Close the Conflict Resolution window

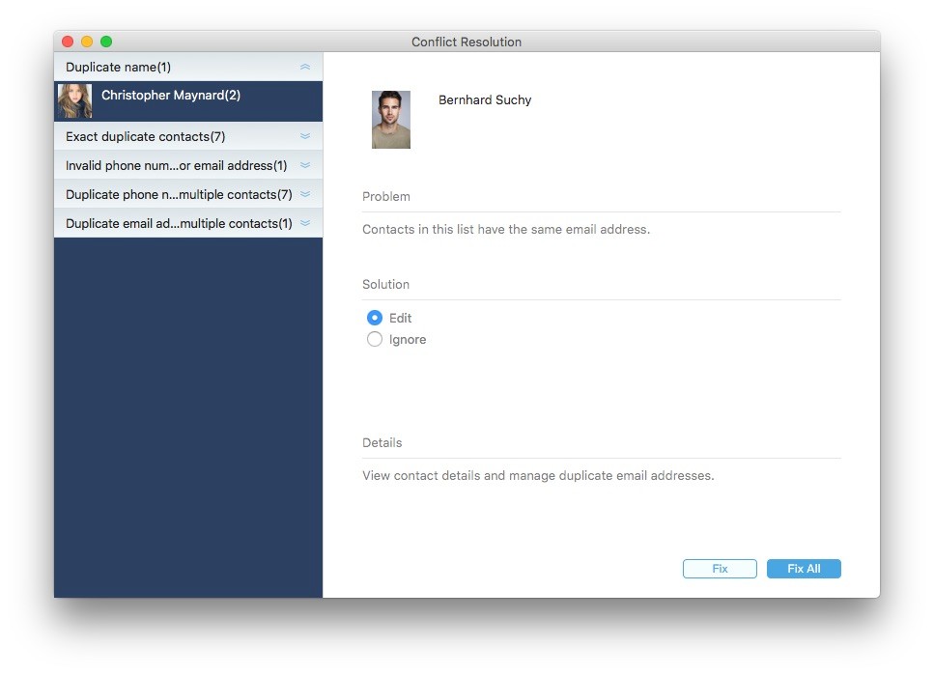(68, 42)
